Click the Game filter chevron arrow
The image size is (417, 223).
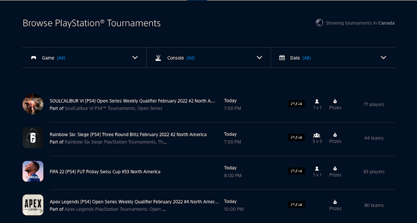(135, 57)
